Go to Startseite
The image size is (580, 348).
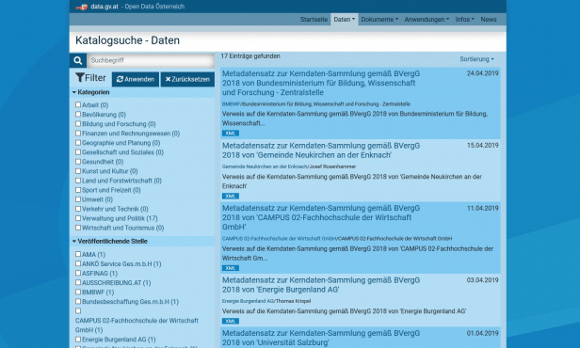coord(314,19)
